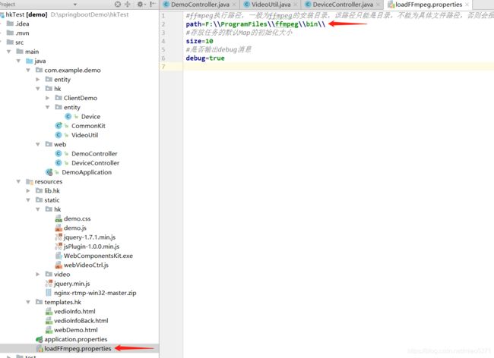494x358 pixels.
Task: Select the DemoApplication class
Action: coord(86,172)
